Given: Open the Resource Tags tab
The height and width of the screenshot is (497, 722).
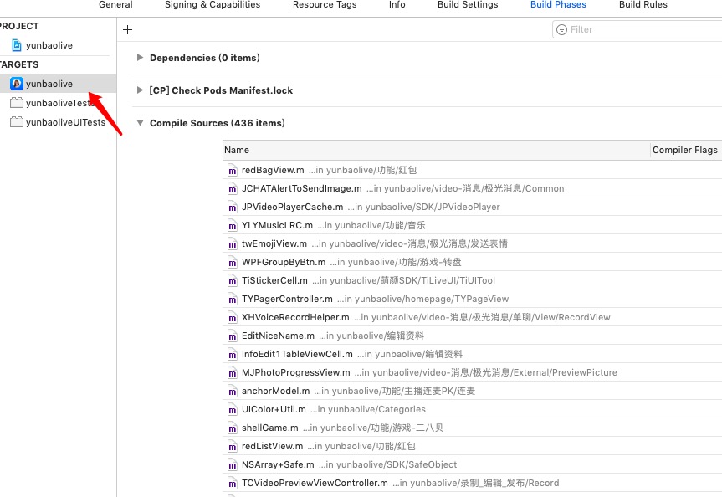Looking at the screenshot, I should [x=325, y=5].
